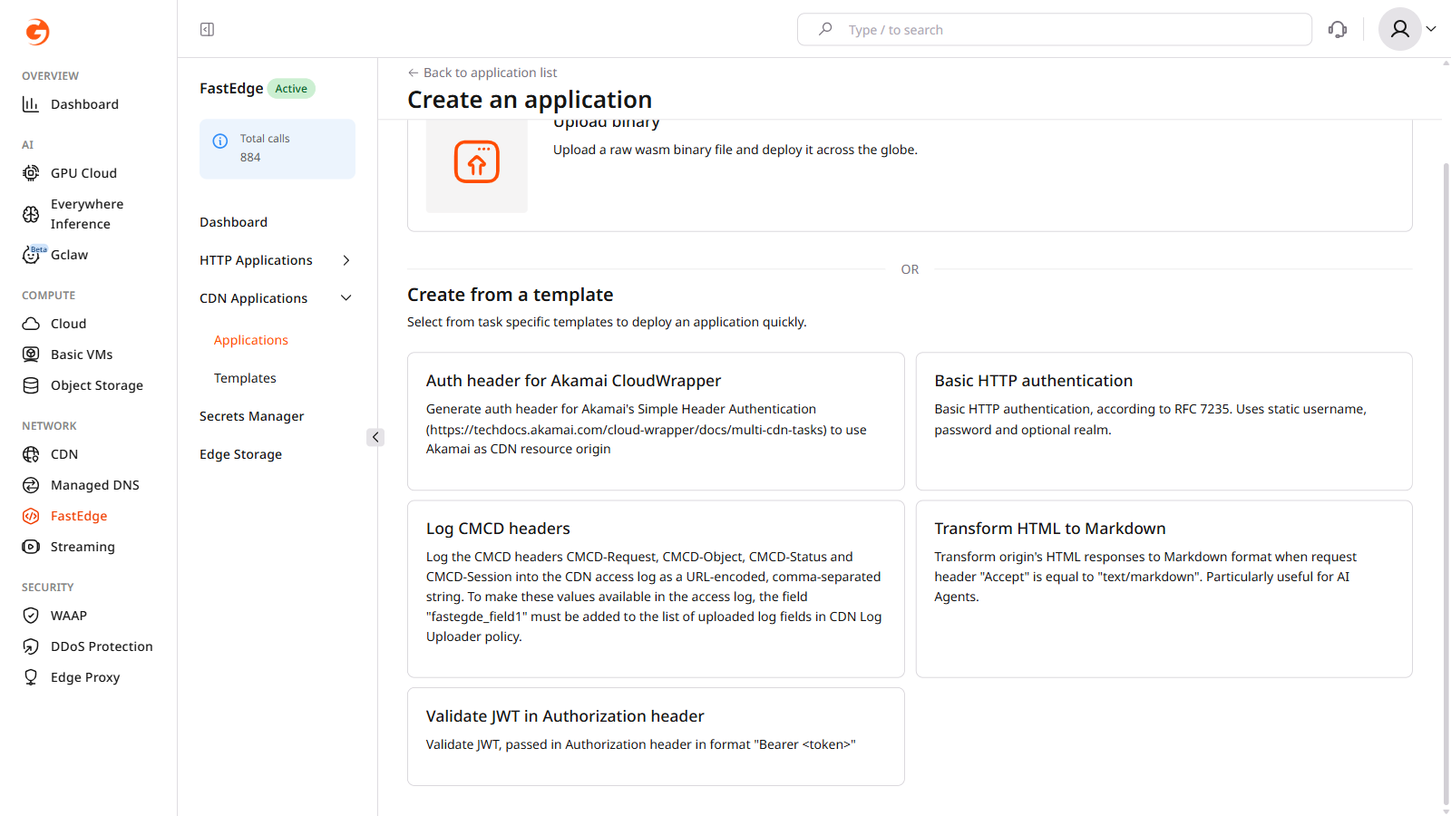Screen dimensions: 1451x816
Task: Open the support headset icon
Action: (x=1338, y=30)
